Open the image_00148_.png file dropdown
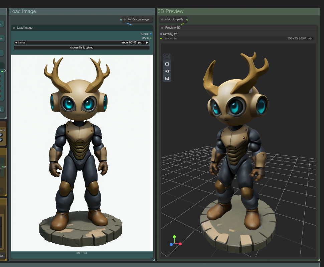This screenshot has width=324, height=267. coord(82,43)
